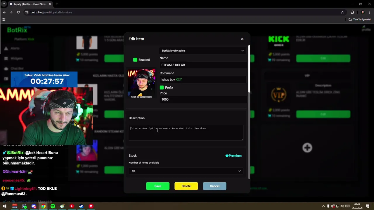Open the paint palette taskbar app
This screenshot has height=210, width=374.
[x=62, y=206]
